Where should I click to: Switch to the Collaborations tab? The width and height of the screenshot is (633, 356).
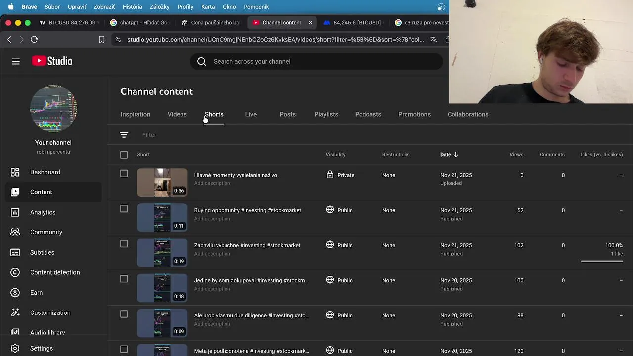468,114
